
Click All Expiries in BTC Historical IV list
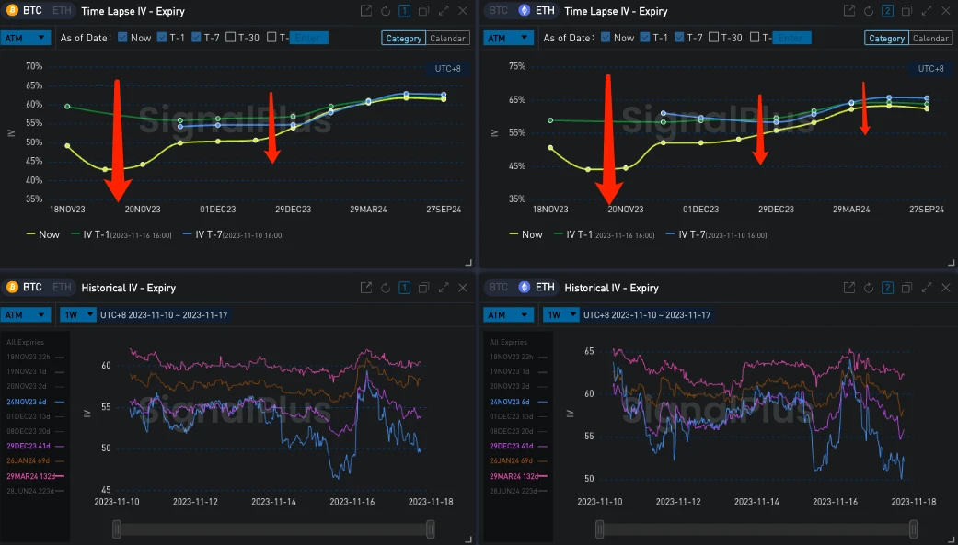pyautogui.click(x=25, y=342)
